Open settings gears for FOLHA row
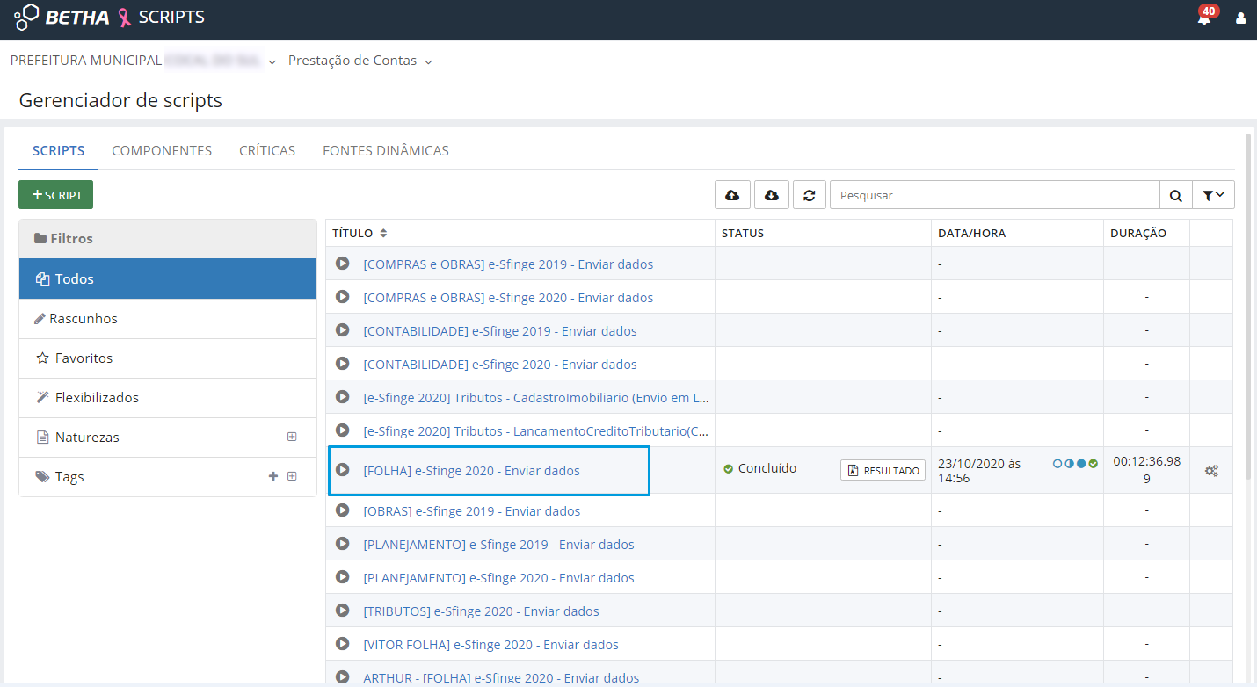1257x687 pixels. [x=1211, y=471]
